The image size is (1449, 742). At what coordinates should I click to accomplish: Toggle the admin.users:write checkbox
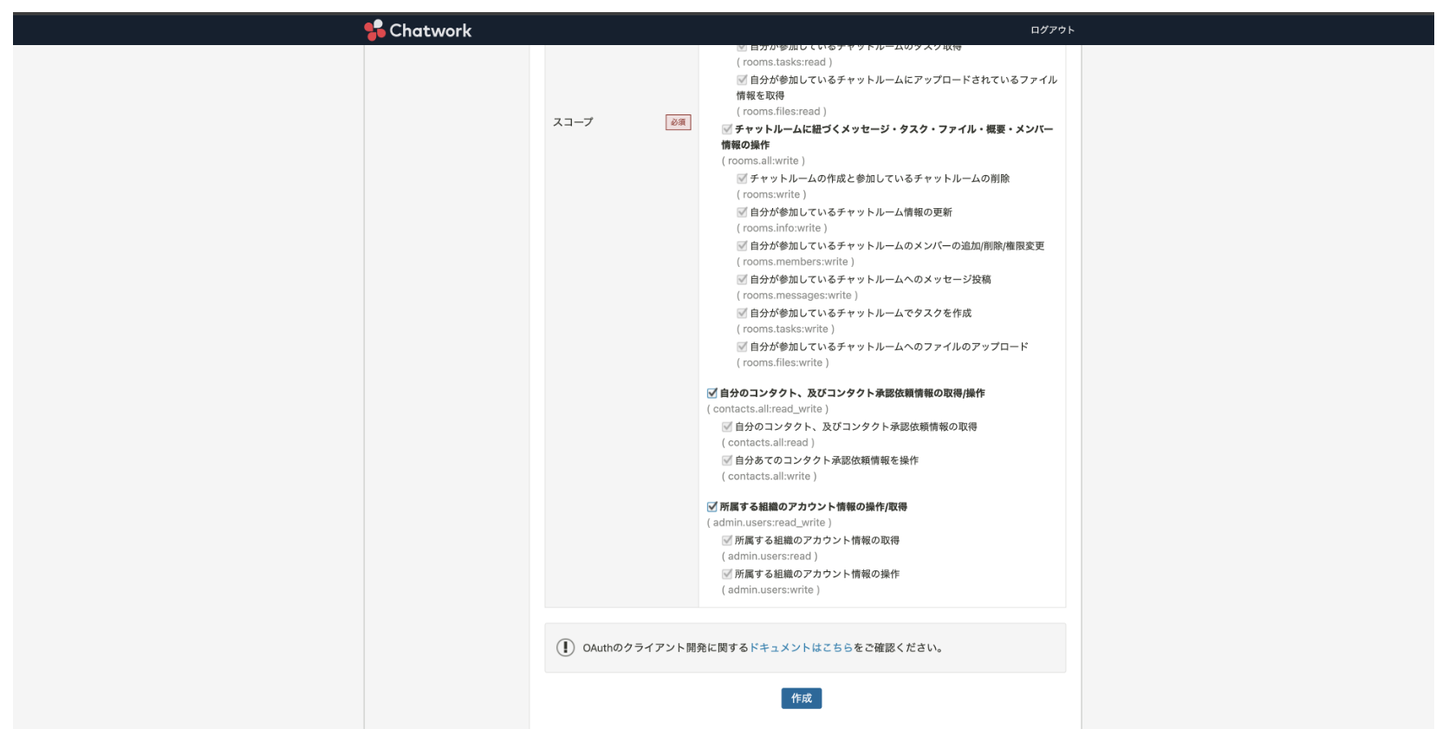(x=727, y=574)
